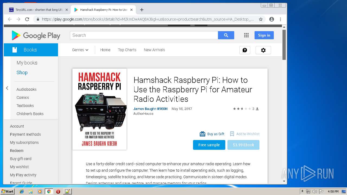
Task: Open the Windows Start menu
Action: pos(7,191)
